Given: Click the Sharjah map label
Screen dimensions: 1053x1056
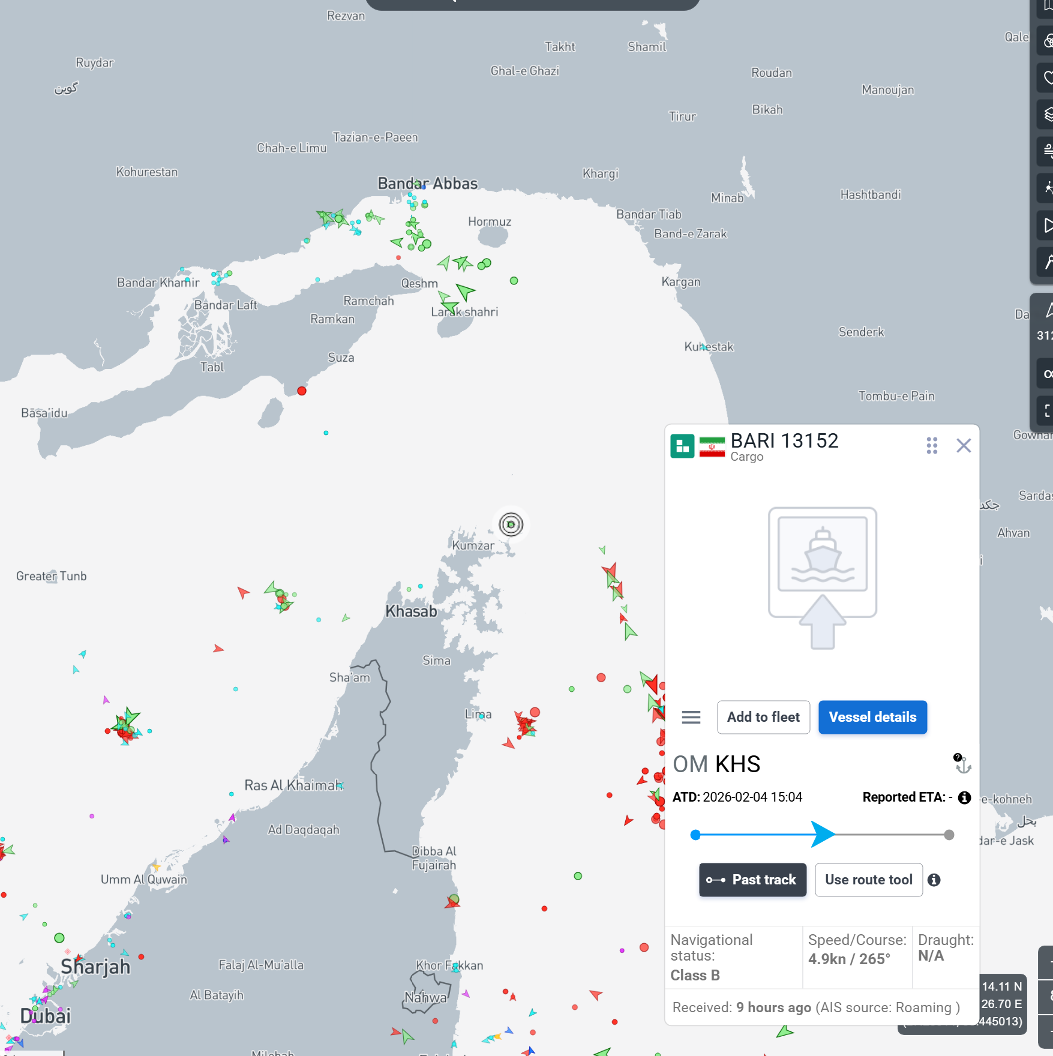Looking at the screenshot, I should click(x=95, y=967).
